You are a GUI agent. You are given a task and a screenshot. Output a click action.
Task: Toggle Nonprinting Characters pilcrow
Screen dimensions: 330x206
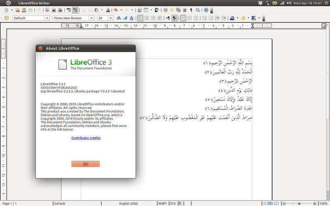[x=191, y=10]
